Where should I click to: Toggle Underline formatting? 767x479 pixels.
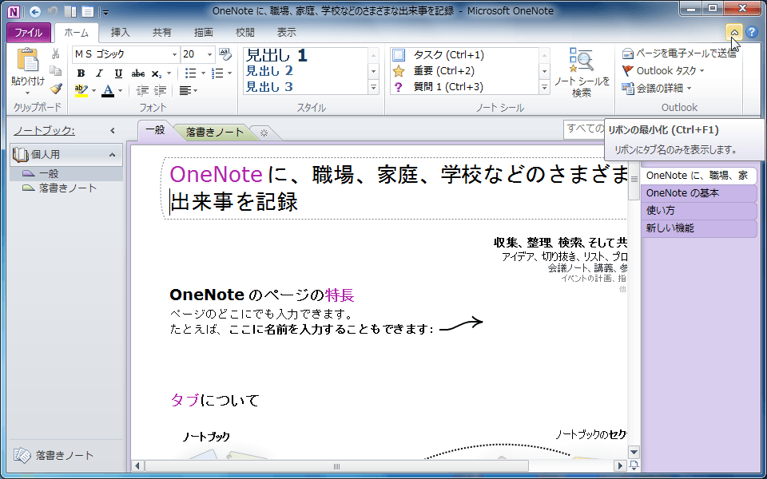click(x=118, y=73)
